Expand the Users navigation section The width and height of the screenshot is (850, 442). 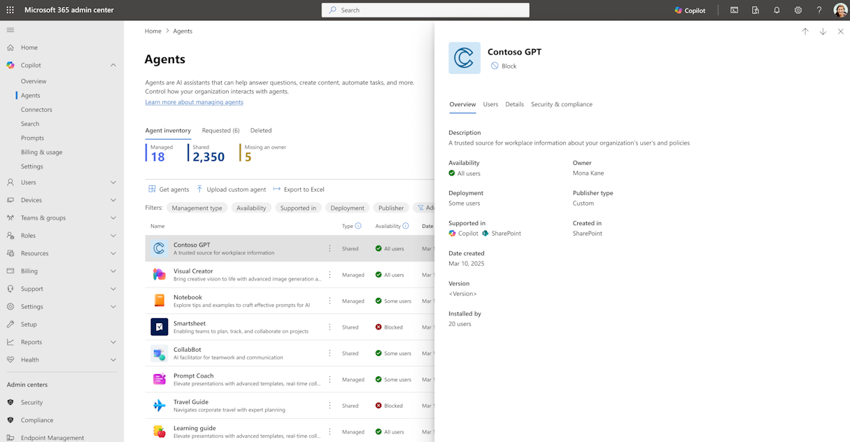(x=113, y=183)
